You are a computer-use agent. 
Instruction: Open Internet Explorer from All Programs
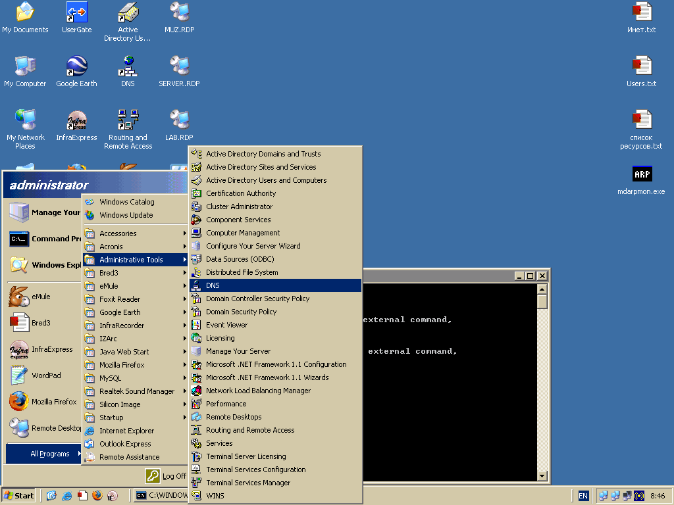pos(136,431)
